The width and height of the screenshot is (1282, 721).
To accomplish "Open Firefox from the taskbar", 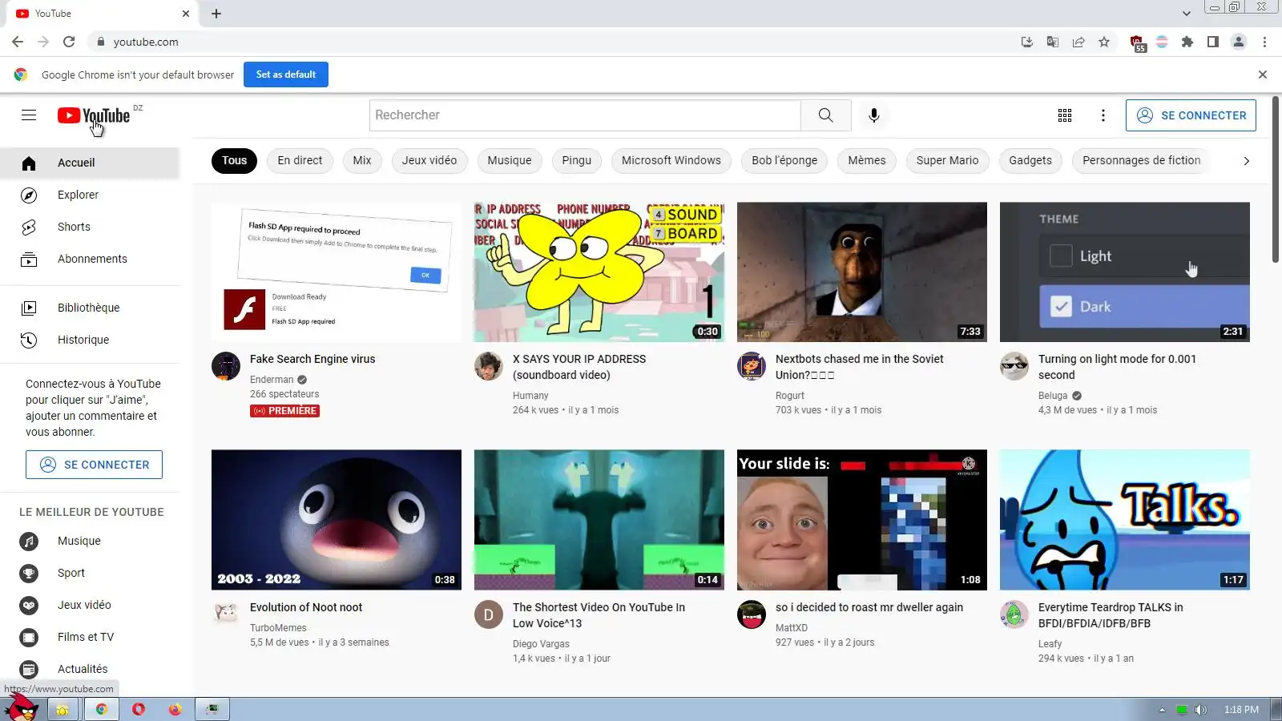I will tap(175, 709).
